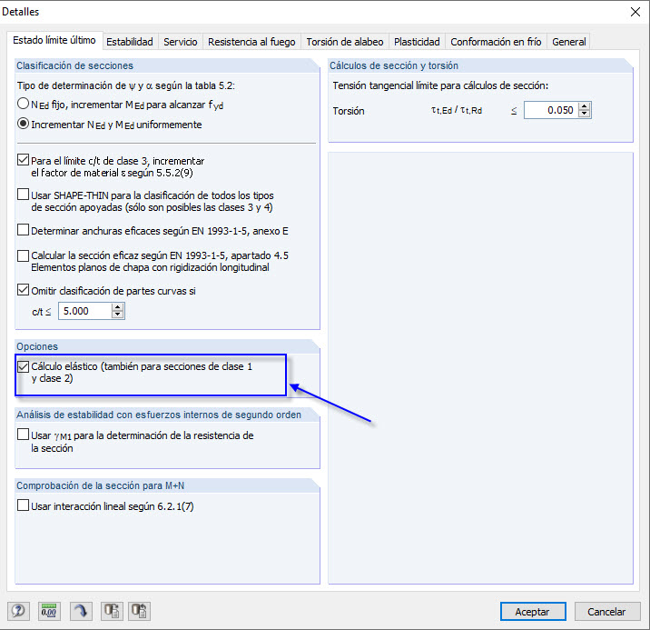Select 'Incrementar N Ed y M Ed uniformemente' radio
Image resolution: width=650 pixels, height=630 pixels.
point(24,124)
